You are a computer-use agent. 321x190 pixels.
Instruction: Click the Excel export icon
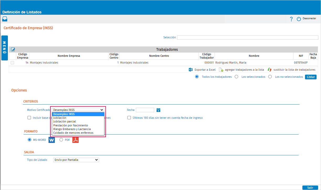[x=191, y=70]
